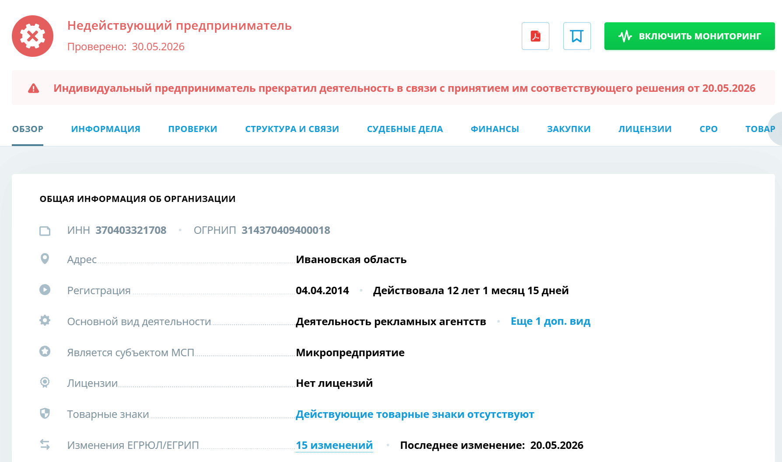Click Деятельность рекламных агентств text
782x462 pixels.
[x=391, y=322]
